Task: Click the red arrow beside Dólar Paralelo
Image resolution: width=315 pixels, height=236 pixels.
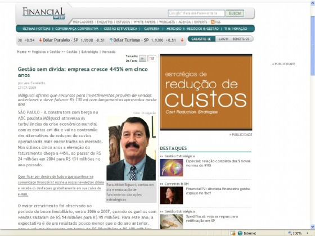Action: 40,40
